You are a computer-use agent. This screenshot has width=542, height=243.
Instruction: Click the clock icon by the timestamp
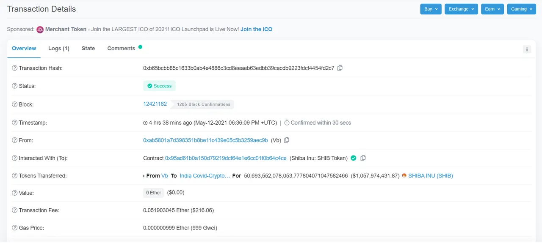coord(146,123)
